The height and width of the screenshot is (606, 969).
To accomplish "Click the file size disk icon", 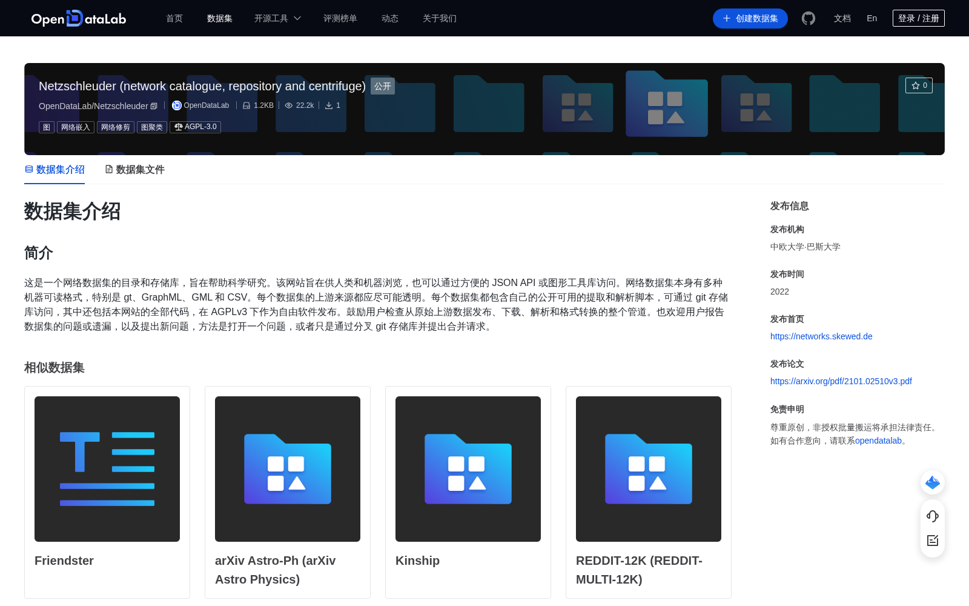I will (x=246, y=105).
